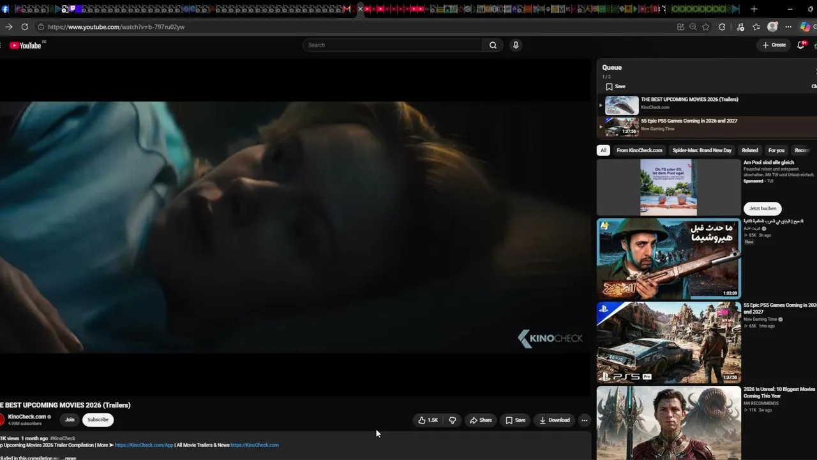Expand the description with ...more
Viewport: 817px width, 460px height.
(x=70, y=457)
